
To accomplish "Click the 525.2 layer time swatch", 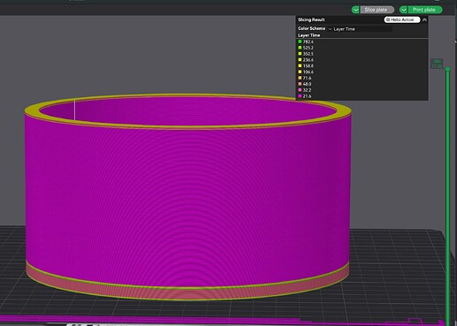I will coord(300,48).
